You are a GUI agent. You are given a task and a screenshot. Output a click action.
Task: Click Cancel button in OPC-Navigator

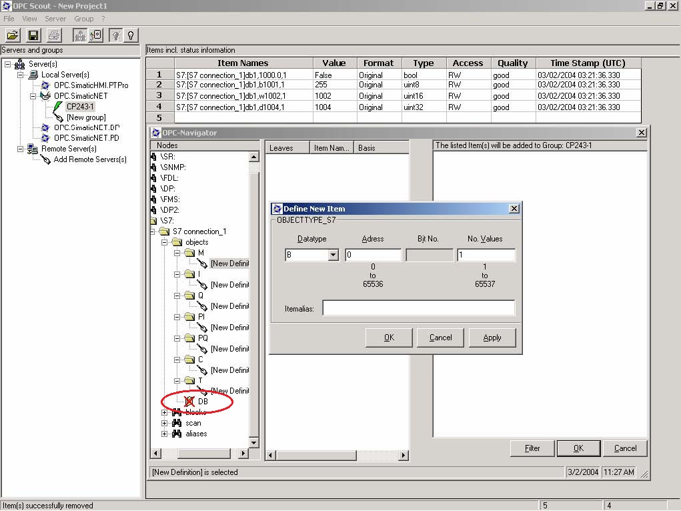pos(625,448)
